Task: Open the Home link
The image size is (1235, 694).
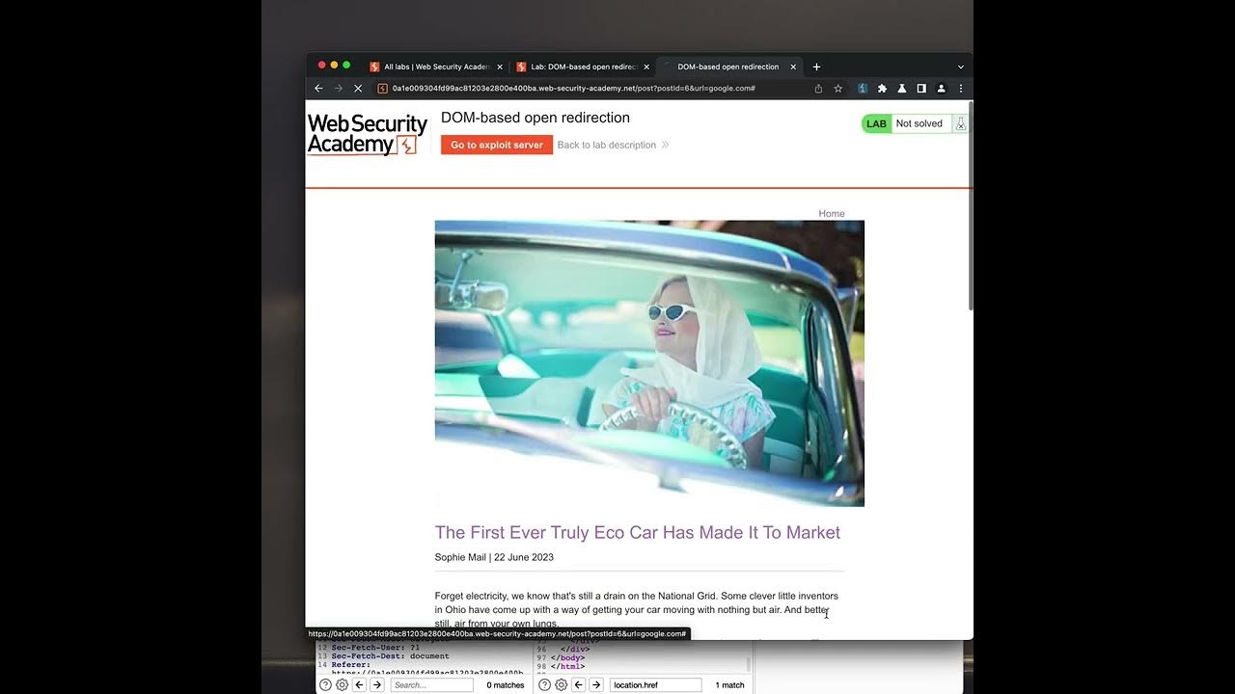Action: [832, 214]
